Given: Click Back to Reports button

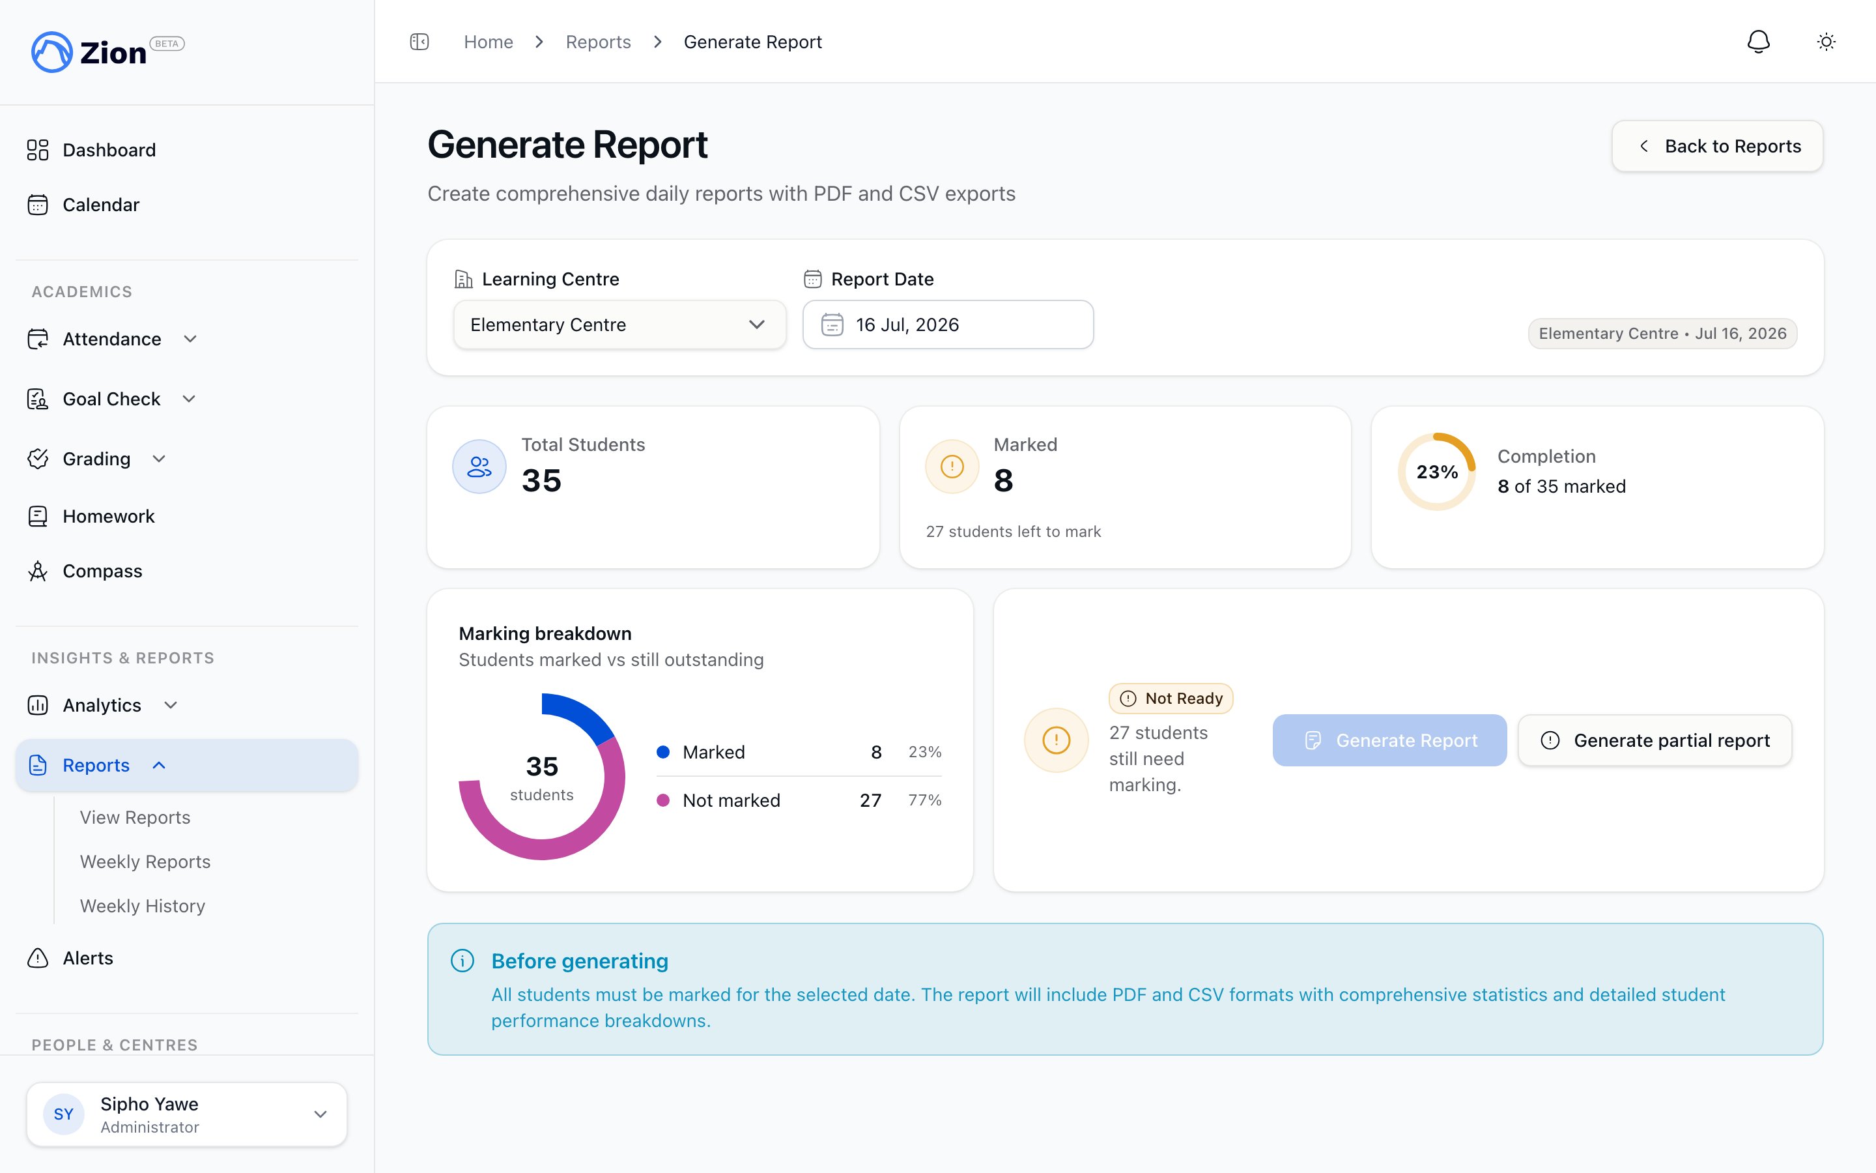Looking at the screenshot, I should pyautogui.click(x=1717, y=146).
